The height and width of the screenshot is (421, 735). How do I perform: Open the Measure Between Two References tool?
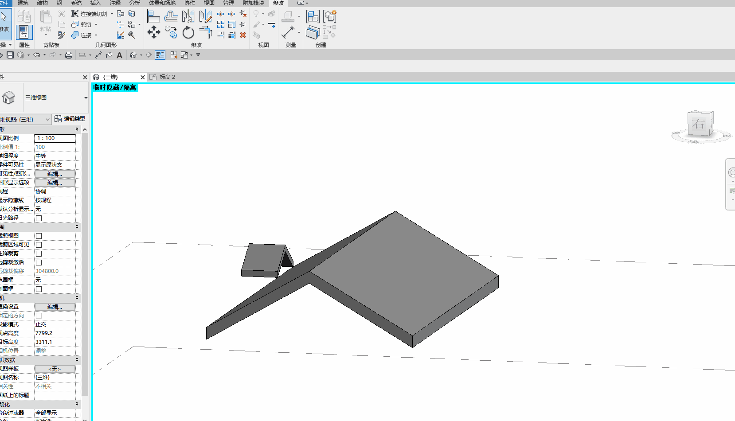point(288,32)
